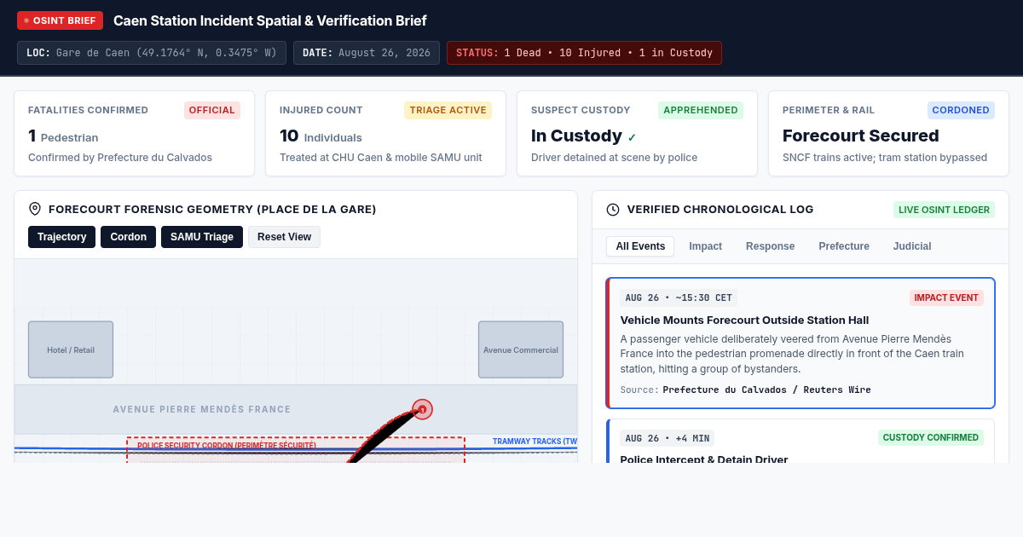1023x537 pixels.
Task: Click the Prefecture du Calvados / Reuters Wire source
Action: [x=766, y=390]
